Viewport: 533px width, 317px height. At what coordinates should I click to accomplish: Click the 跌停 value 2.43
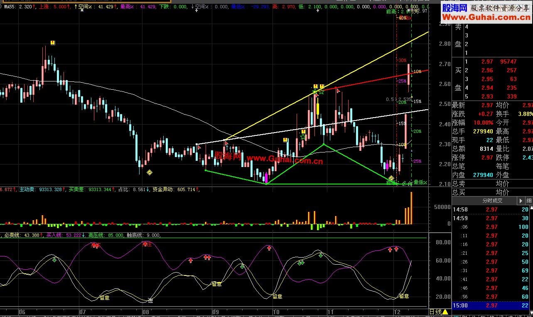coord(527,157)
